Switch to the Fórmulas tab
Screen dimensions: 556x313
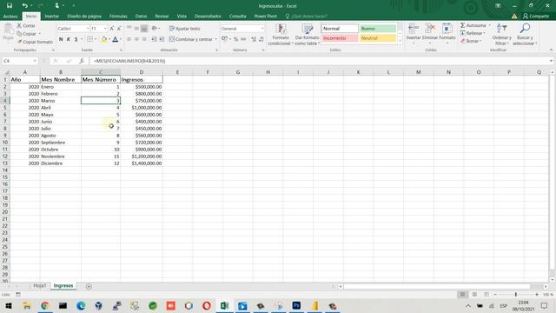pyautogui.click(x=118, y=17)
